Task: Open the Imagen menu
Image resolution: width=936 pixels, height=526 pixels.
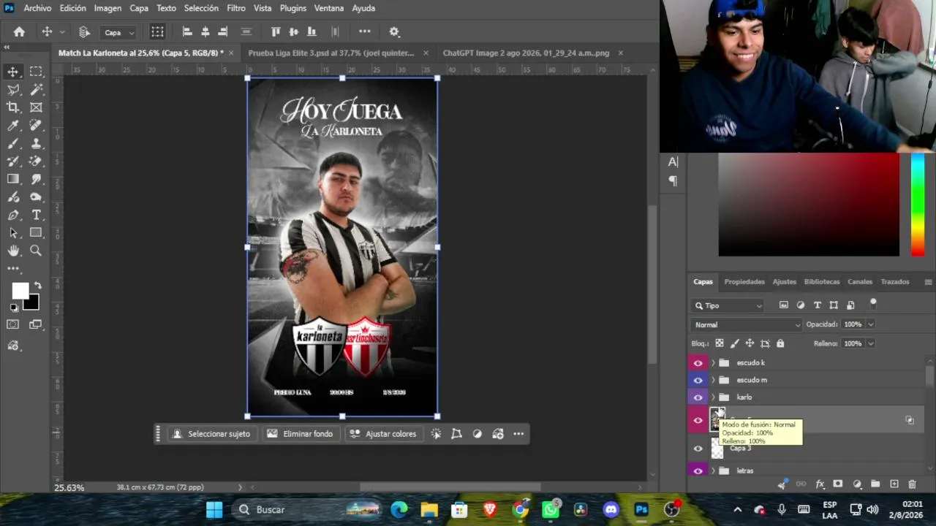Action: coord(107,8)
